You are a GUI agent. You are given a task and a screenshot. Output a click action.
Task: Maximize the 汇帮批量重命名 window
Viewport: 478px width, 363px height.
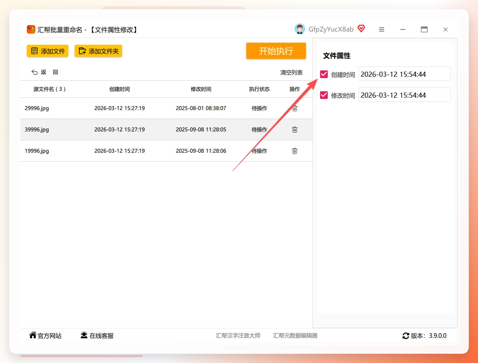pyautogui.click(x=424, y=29)
